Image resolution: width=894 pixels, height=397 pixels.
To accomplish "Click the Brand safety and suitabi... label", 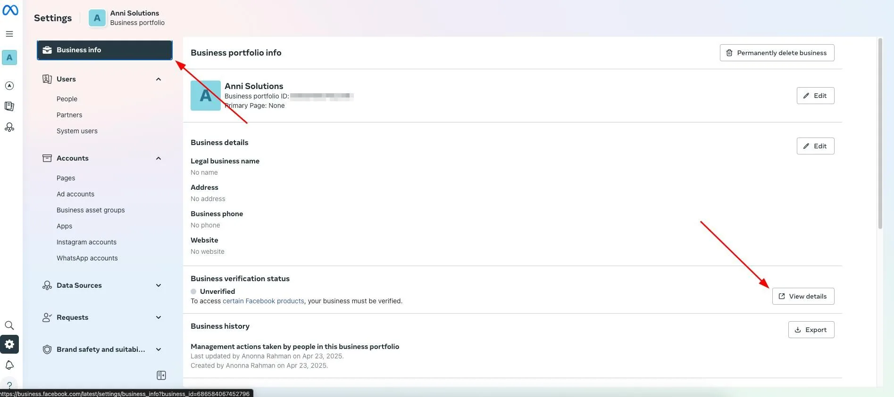I will pos(101,349).
